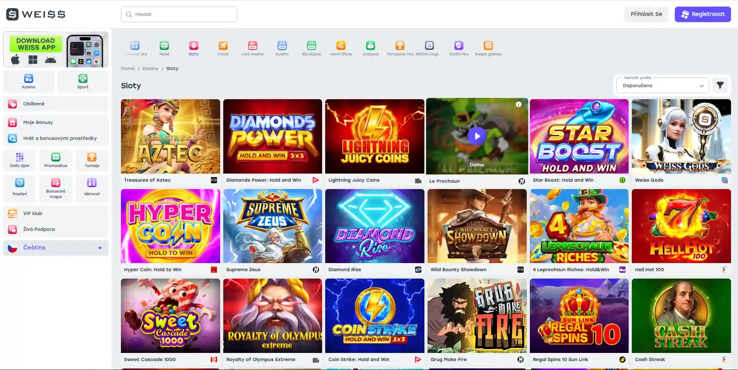
Task: Open Oblíbené favorites
Action: click(x=56, y=104)
